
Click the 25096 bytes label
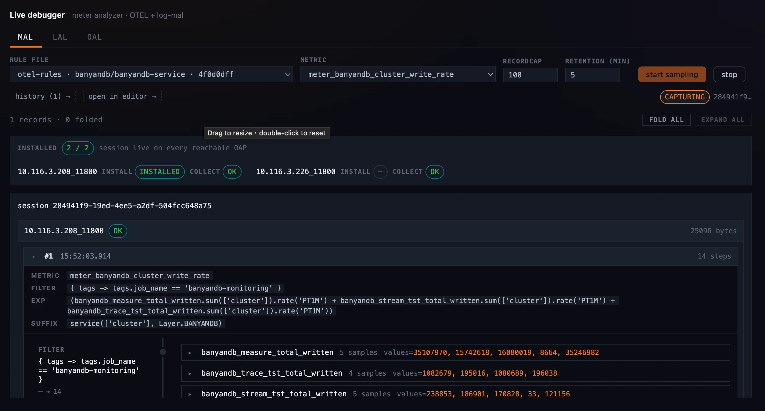click(x=713, y=231)
